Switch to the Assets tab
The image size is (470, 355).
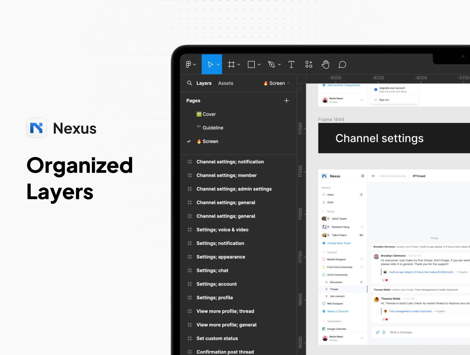coord(226,83)
